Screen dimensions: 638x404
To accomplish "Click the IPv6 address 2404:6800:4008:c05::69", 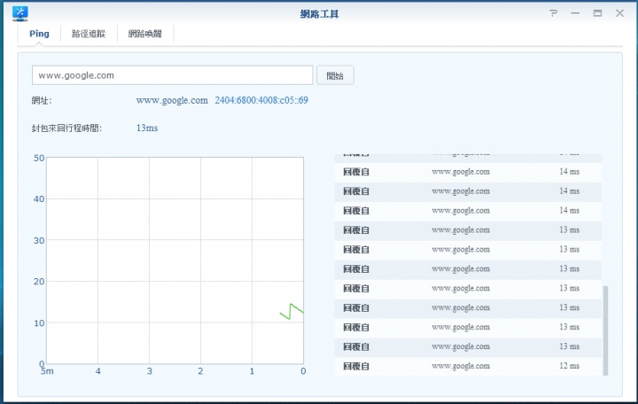I will tap(261, 100).
